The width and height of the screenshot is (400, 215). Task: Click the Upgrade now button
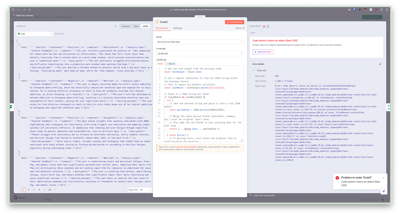coord(372,17)
